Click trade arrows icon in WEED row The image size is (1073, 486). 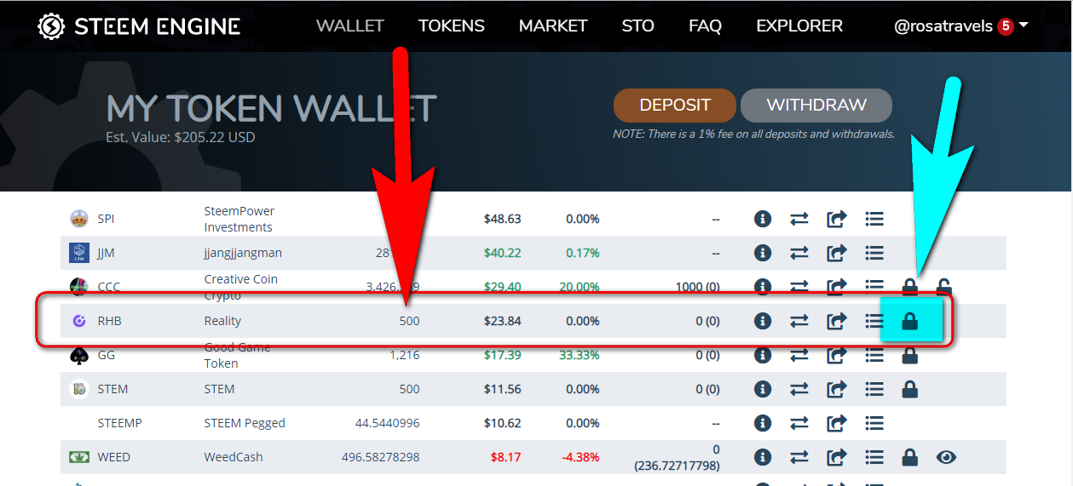coord(799,457)
